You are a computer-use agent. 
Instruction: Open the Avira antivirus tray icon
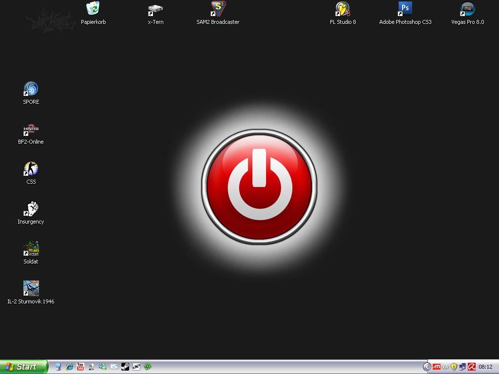[x=471, y=367]
